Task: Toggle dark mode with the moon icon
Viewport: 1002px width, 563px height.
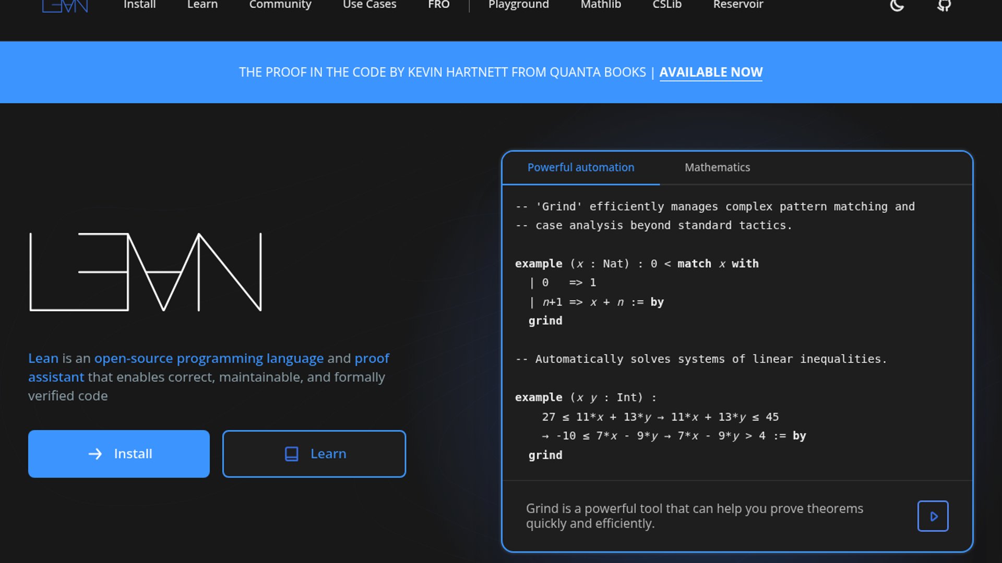Action: coord(897,5)
